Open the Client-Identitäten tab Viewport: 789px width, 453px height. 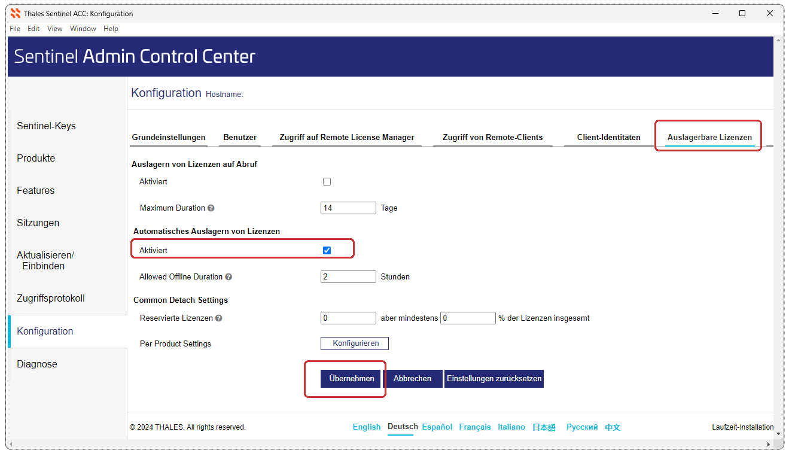[x=608, y=138]
